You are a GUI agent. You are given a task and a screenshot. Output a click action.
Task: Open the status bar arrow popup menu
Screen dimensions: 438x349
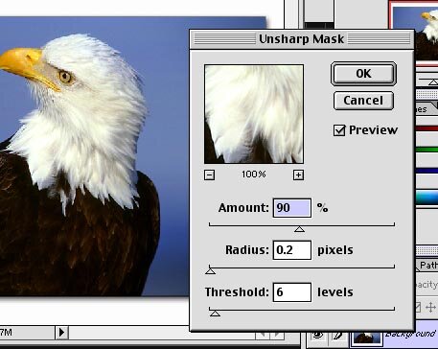point(61,333)
